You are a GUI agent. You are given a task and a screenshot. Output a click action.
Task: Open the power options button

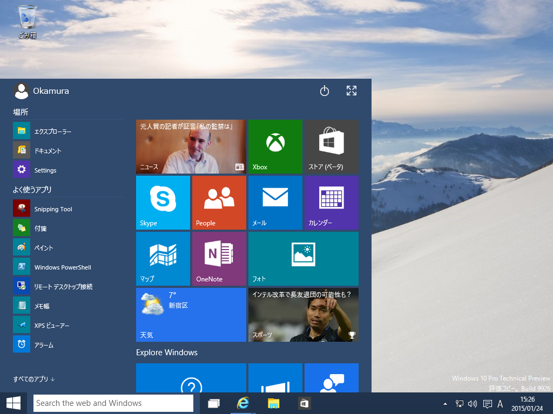pos(325,91)
